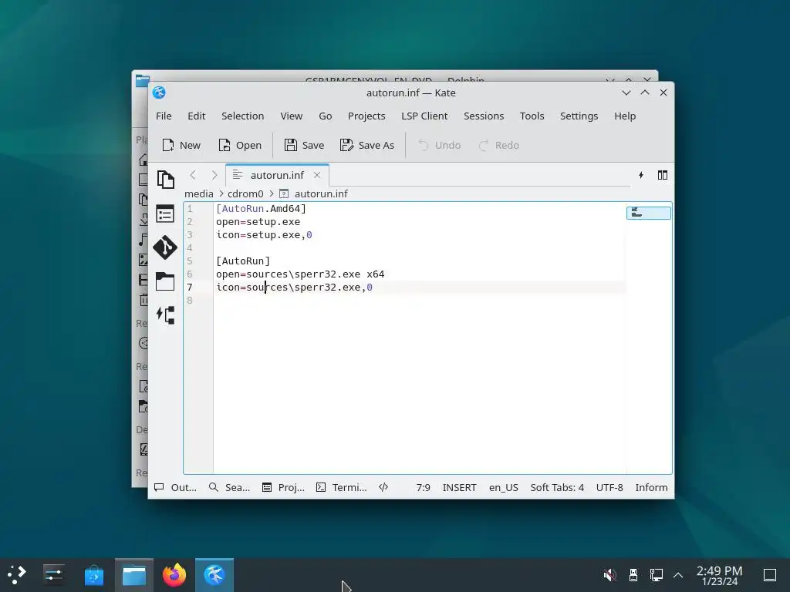The image size is (790, 592).
Task: Open the Documents sidebar panel icon
Action: [x=165, y=180]
